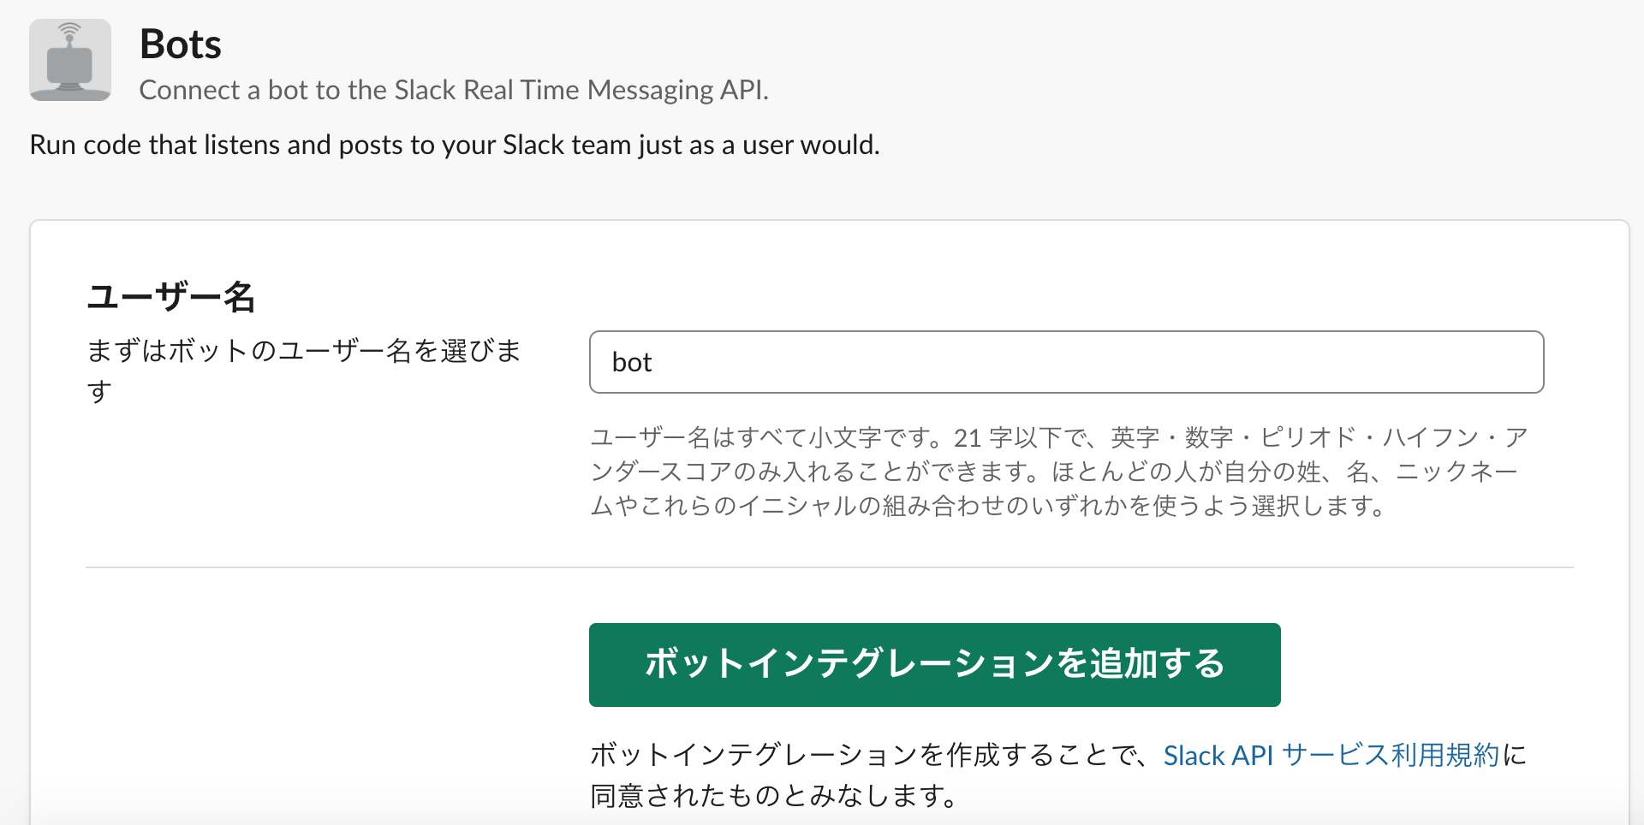Viewport: 1644px width, 825px height.
Task: Click helper text line starting with ムやこれらのイニシャル
Action: pyautogui.click(x=987, y=507)
